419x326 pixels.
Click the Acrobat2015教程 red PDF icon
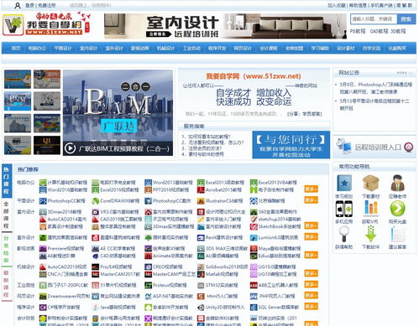point(201,190)
